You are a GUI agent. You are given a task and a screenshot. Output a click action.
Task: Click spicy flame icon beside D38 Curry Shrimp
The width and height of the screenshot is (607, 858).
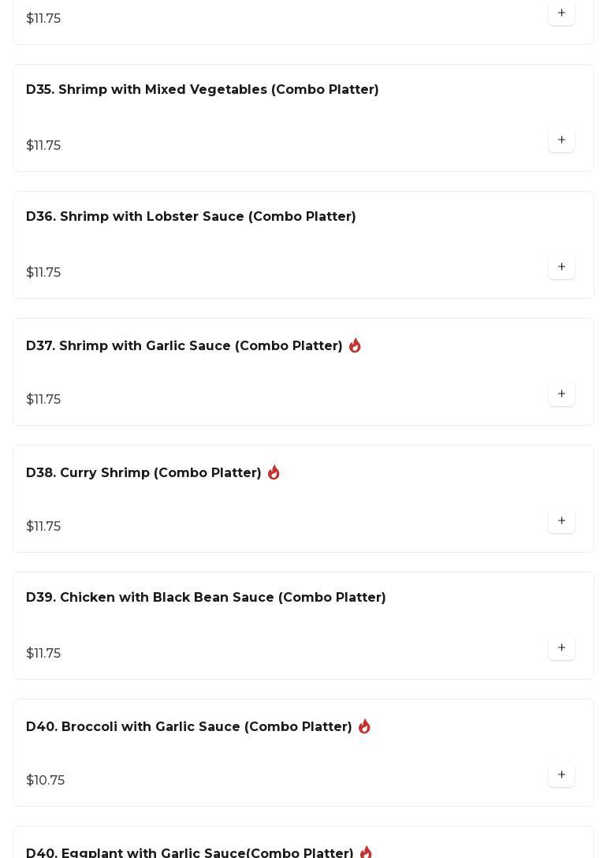point(274,472)
